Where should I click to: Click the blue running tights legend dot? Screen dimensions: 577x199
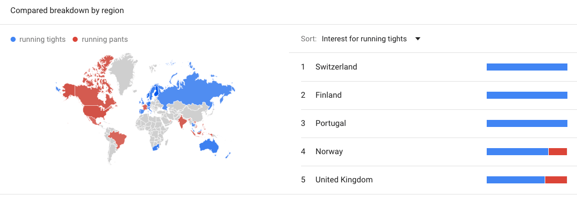[13, 39]
